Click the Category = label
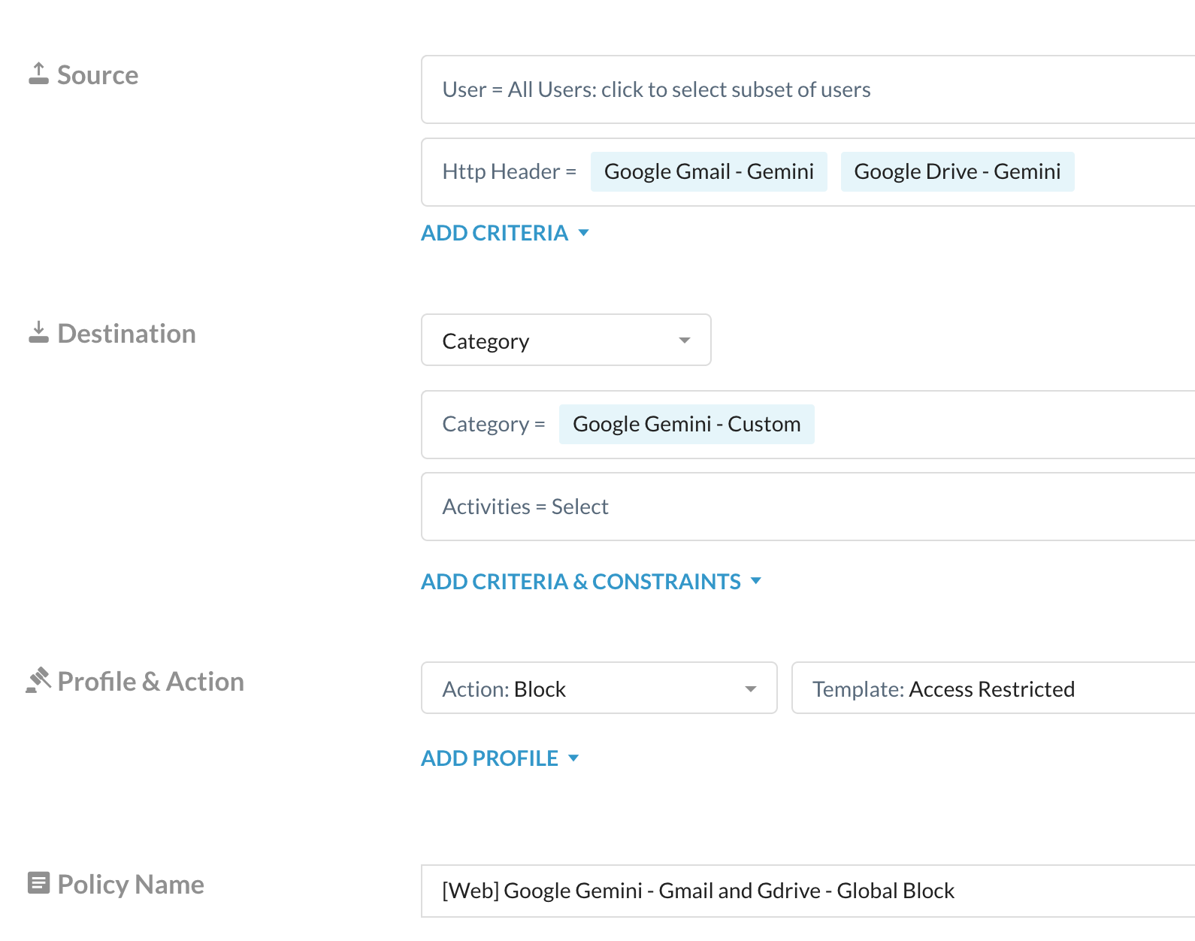 (494, 424)
